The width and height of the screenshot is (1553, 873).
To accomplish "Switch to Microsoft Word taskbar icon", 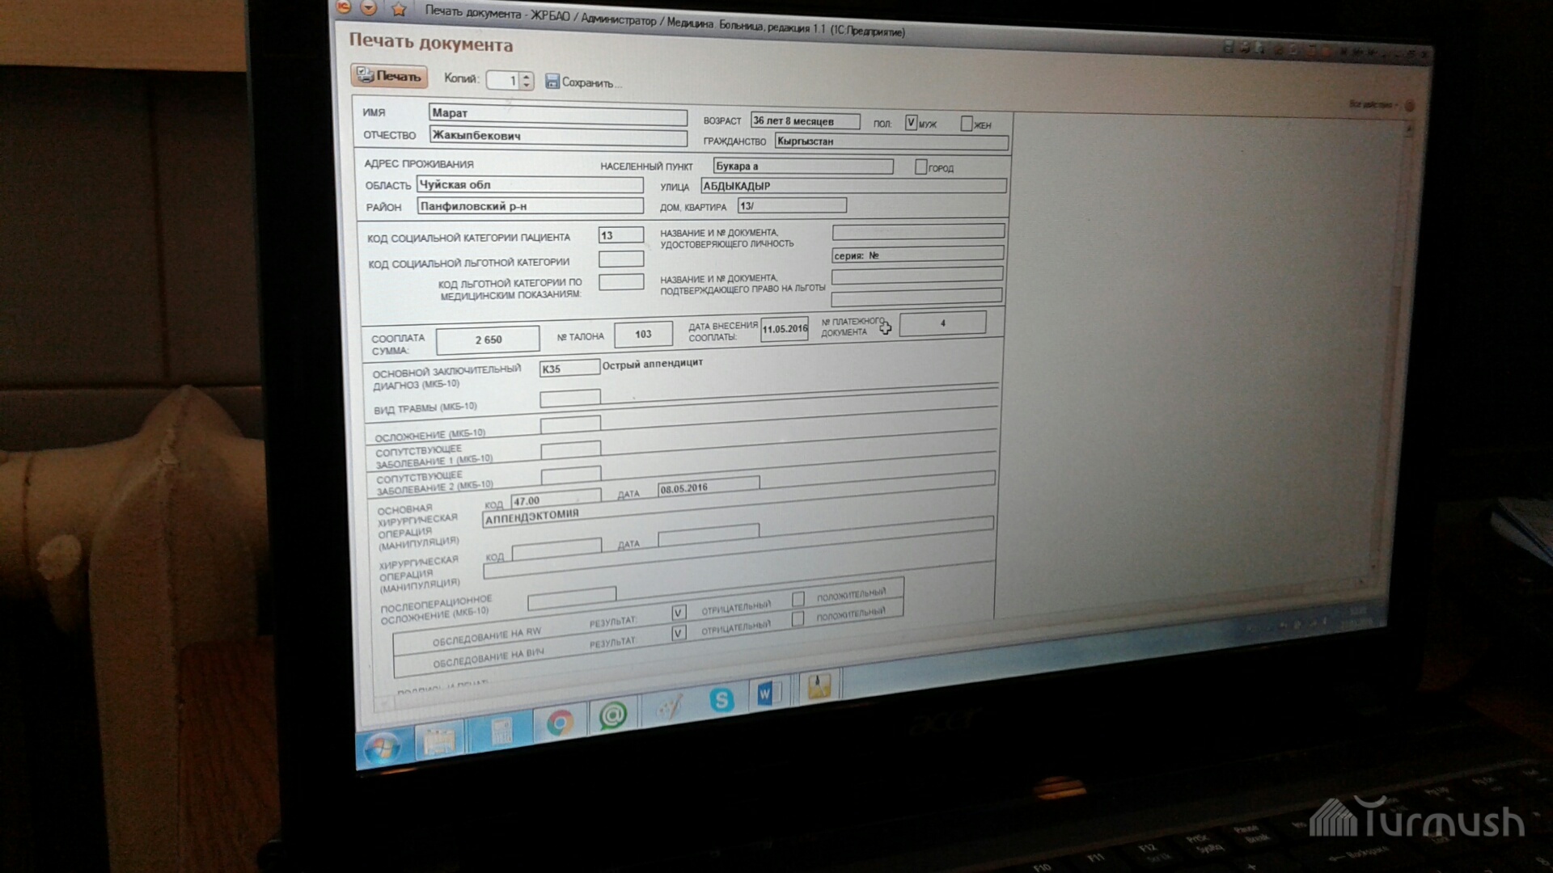I will tap(766, 694).
